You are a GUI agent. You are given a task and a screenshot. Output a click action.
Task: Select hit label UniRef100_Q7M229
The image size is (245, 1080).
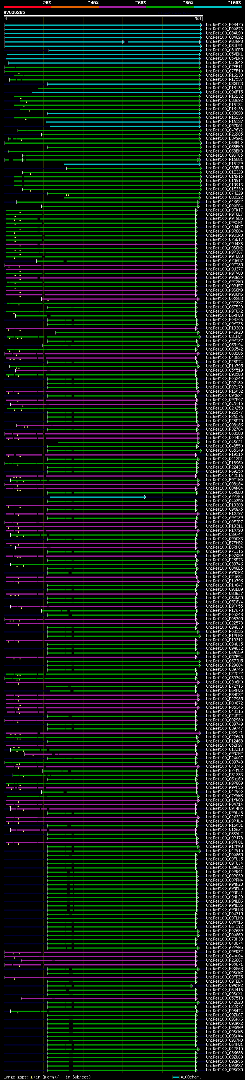point(224,193)
